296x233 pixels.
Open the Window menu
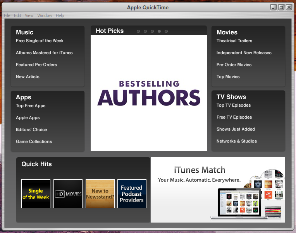tap(45, 15)
